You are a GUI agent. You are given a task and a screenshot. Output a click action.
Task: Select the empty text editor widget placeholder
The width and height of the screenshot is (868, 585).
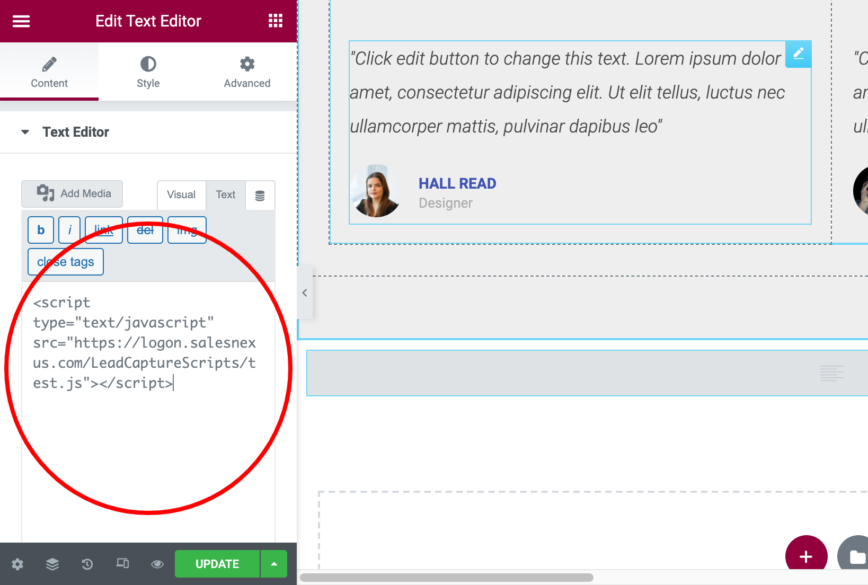pos(587,373)
